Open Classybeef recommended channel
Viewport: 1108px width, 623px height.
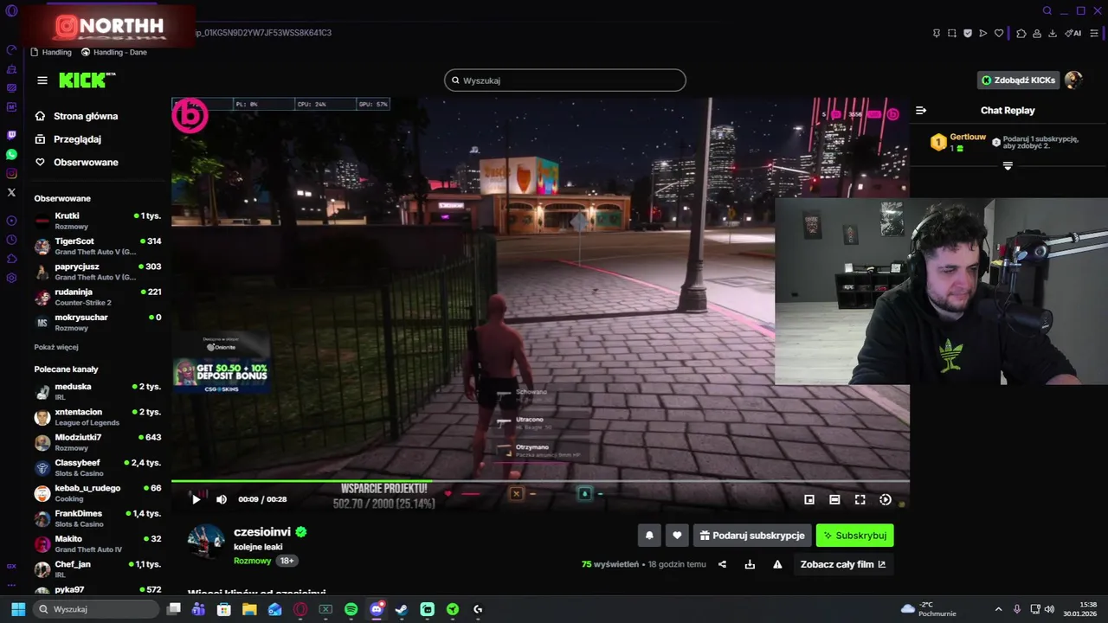(x=98, y=467)
